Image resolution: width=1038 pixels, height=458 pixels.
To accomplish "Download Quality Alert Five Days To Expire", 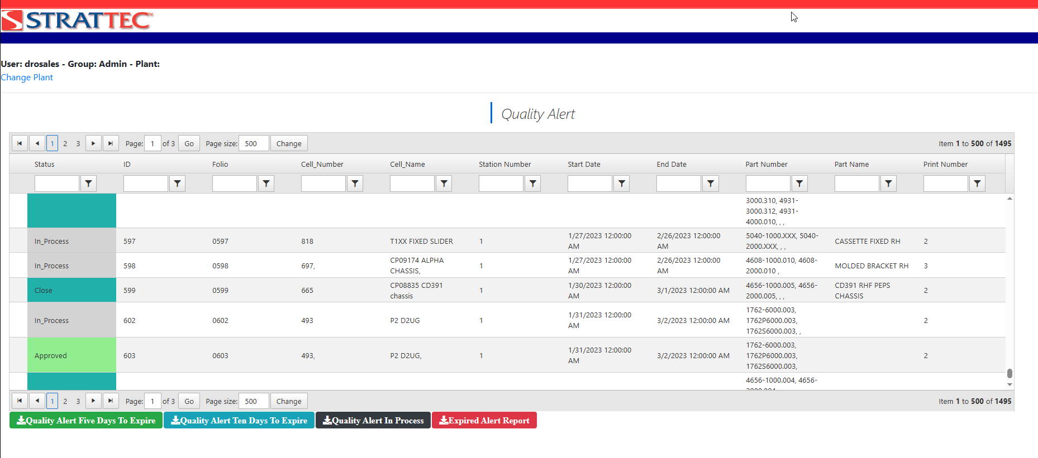I will (86, 421).
